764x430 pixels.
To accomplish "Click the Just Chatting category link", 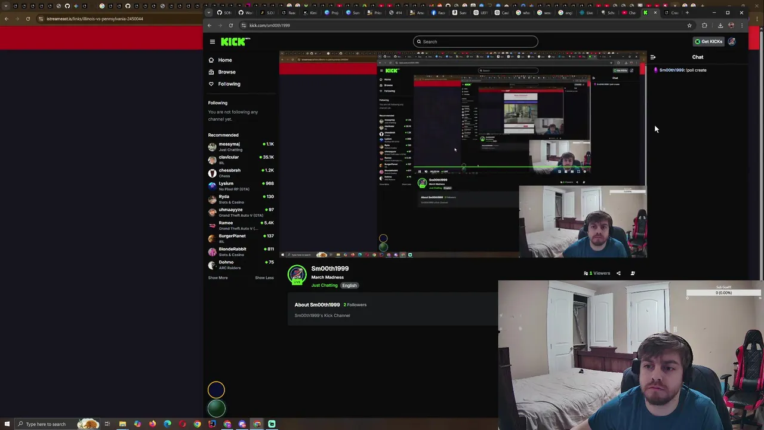I will click(324, 285).
